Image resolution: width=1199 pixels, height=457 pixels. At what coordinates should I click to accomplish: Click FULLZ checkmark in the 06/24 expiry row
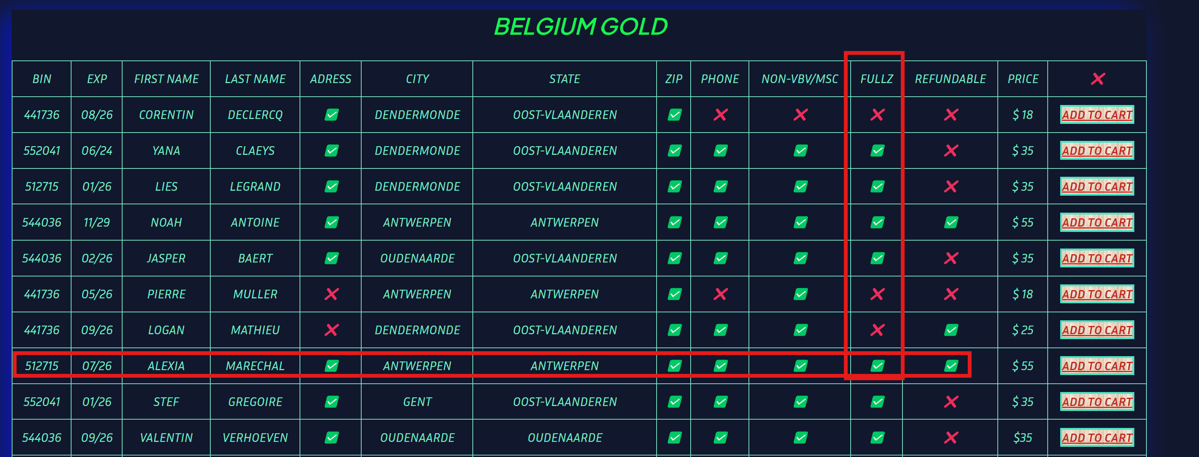pyautogui.click(x=878, y=151)
